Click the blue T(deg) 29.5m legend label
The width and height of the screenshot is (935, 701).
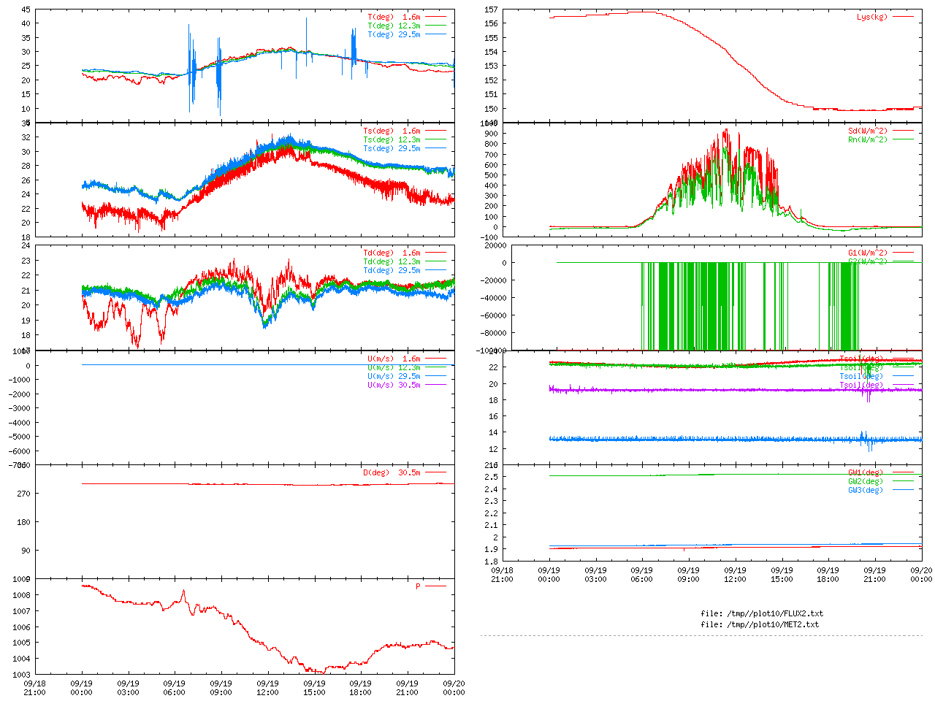(394, 34)
